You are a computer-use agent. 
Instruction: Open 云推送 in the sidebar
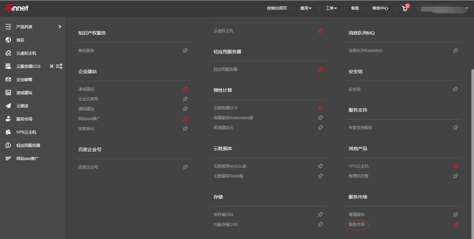(x=22, y=106)
